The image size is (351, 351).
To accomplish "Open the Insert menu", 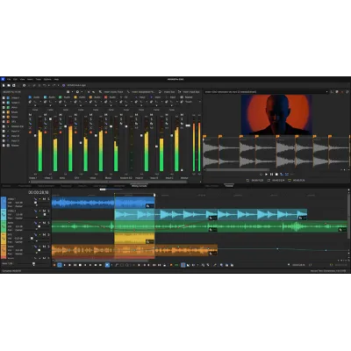I will (30, 79).
